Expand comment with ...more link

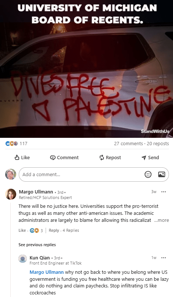coord(162,220)
